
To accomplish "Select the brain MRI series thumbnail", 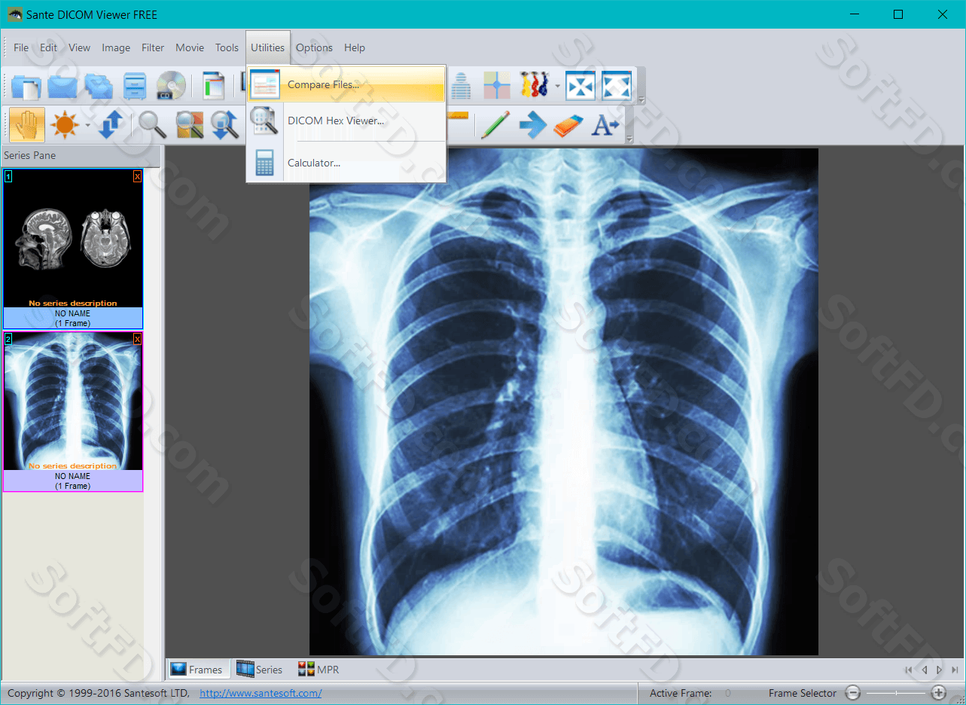I will click(x=73, y=249).
